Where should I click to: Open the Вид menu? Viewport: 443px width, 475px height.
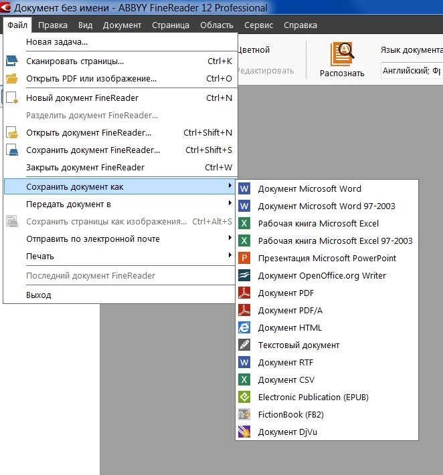click(85, 25)
